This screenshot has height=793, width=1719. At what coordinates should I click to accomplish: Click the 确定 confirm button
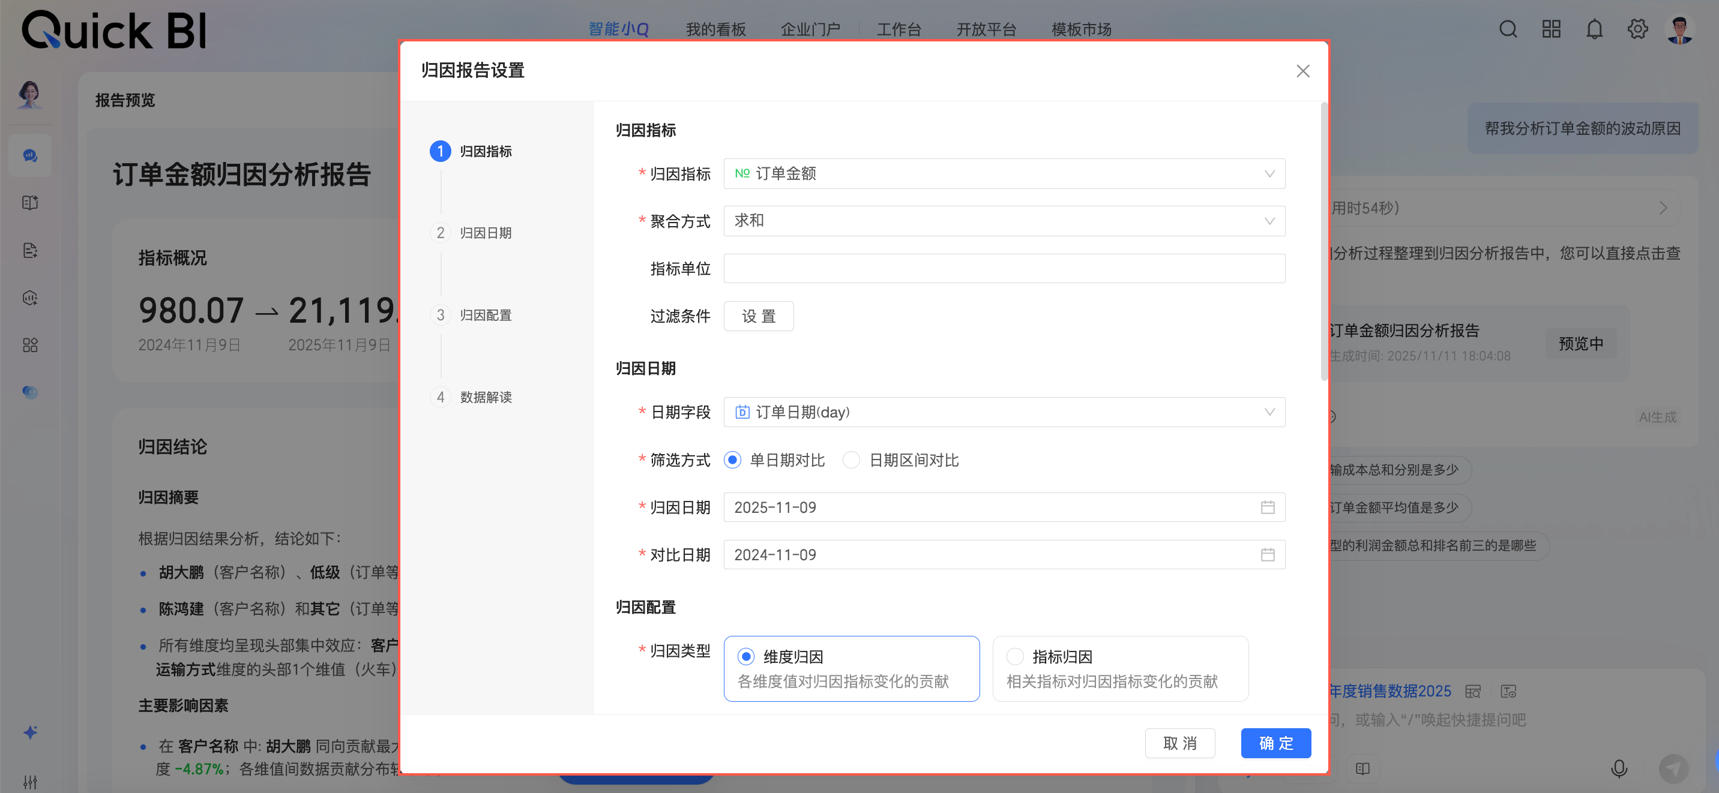point(1275,743)
